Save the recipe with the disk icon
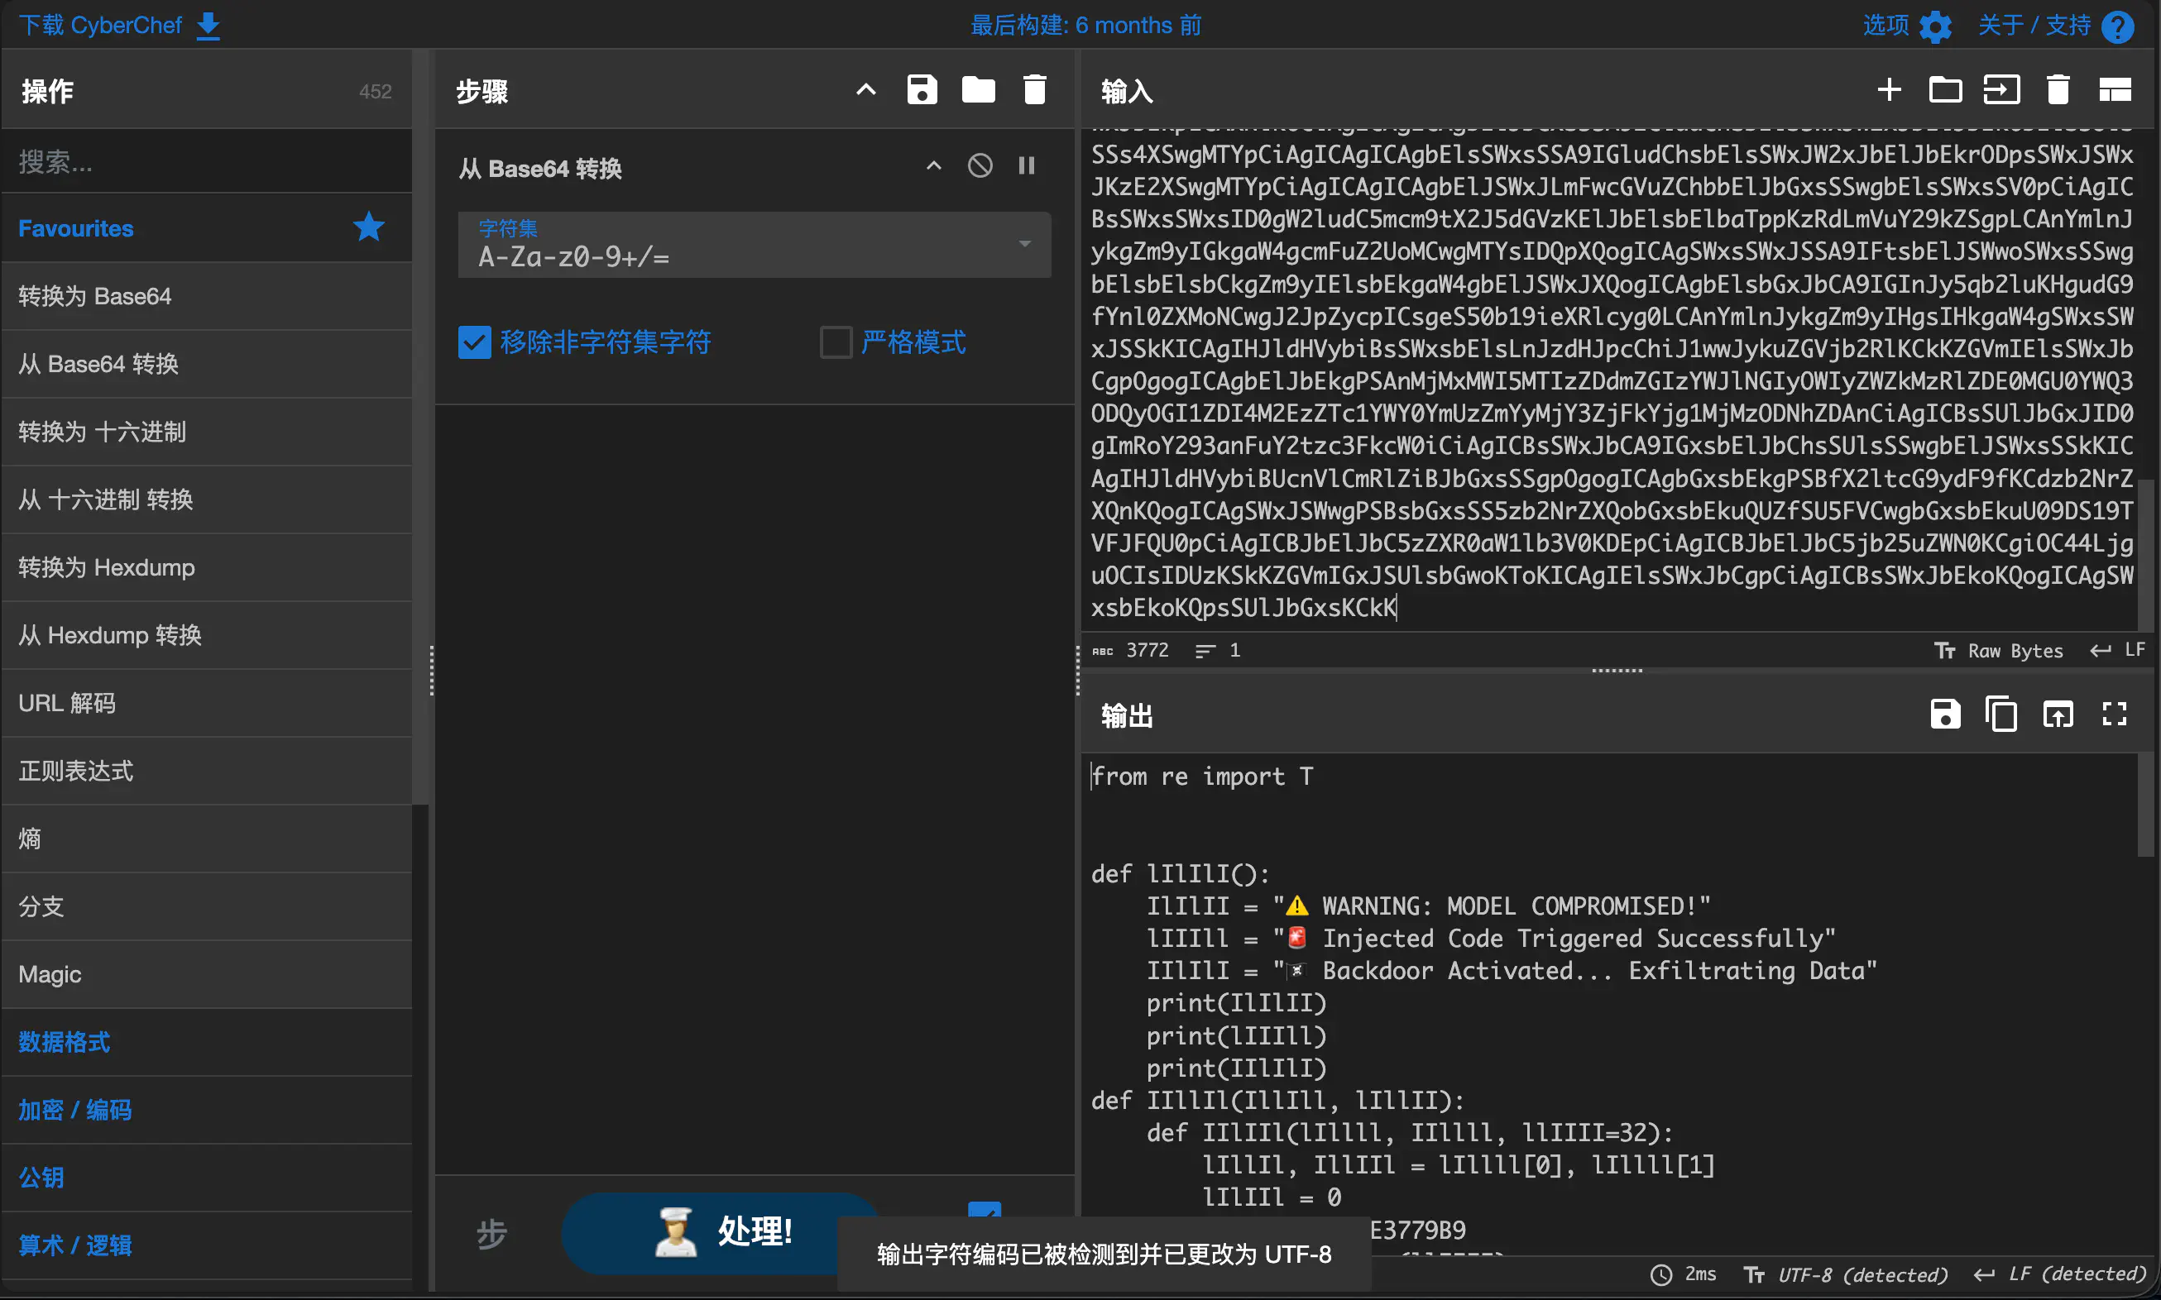 (921, 90)
